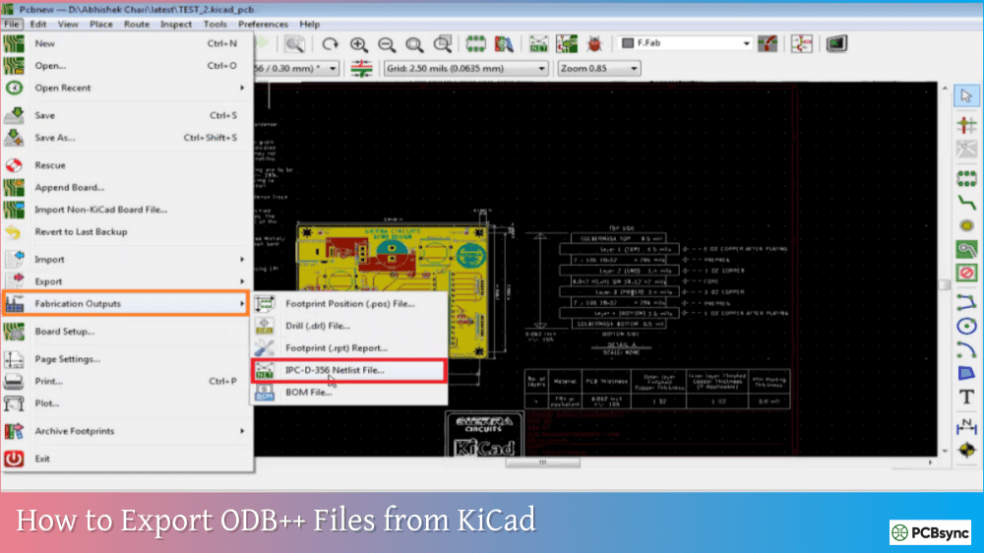The width and height of the screenshot is (984, 553).
Task: Click the zoom to fit page icon
Action: click(414, 44)
